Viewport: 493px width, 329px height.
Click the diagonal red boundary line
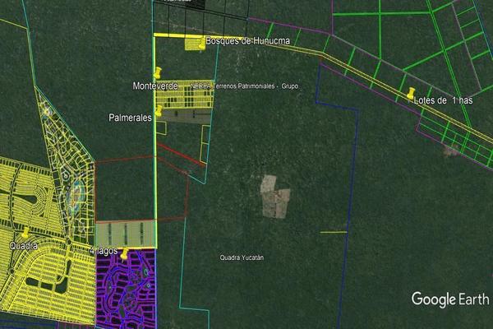[x=181, y=154]
